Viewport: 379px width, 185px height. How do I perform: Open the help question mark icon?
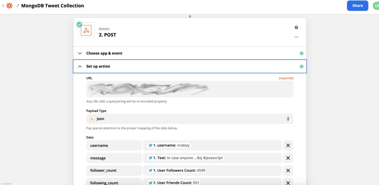[296, 27]
